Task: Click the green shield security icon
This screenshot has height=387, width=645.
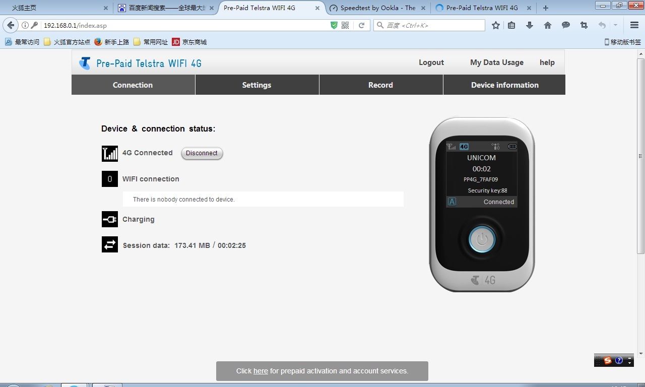Action: (x=334, y=25)
